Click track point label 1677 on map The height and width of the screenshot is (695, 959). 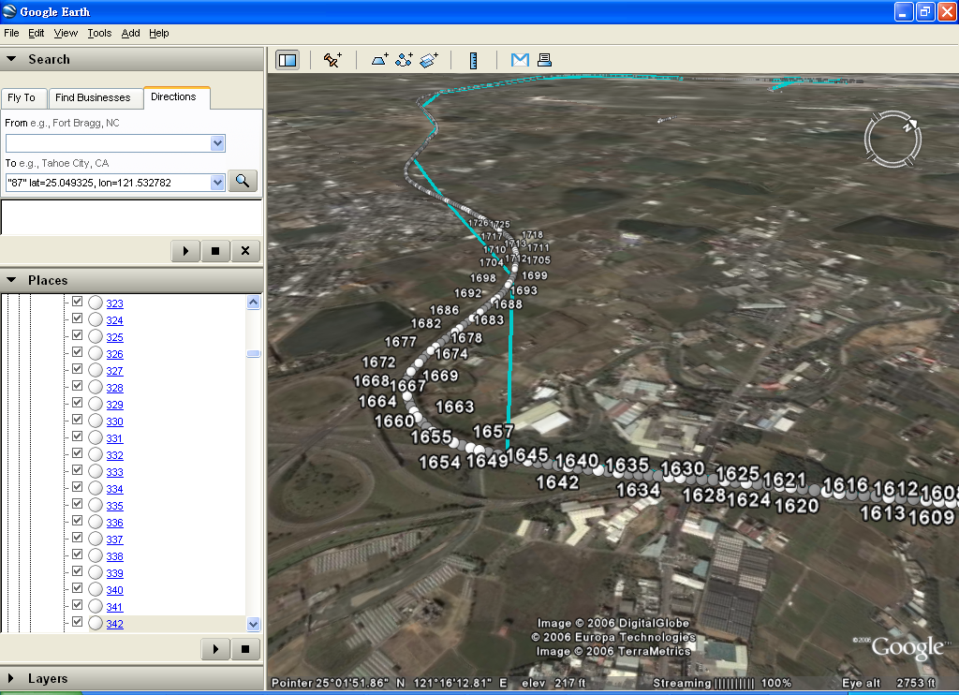[400, 341]
